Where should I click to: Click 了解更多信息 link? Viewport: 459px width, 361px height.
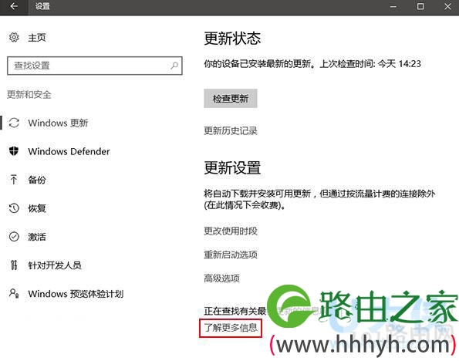[x=231, y=327]
